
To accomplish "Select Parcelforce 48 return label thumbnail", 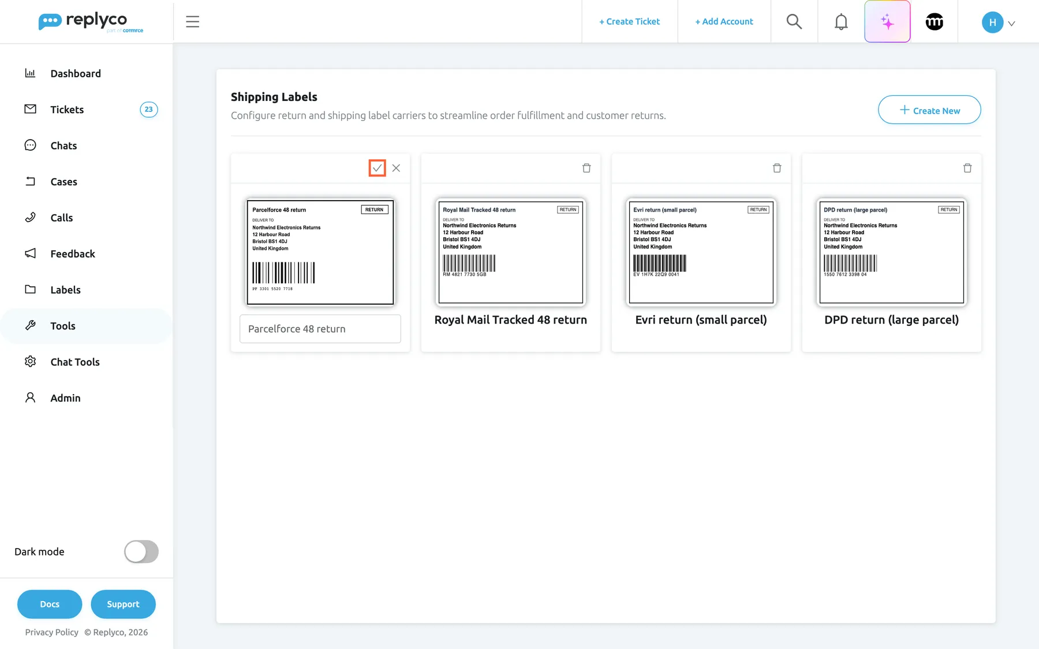I will point(320,252).
